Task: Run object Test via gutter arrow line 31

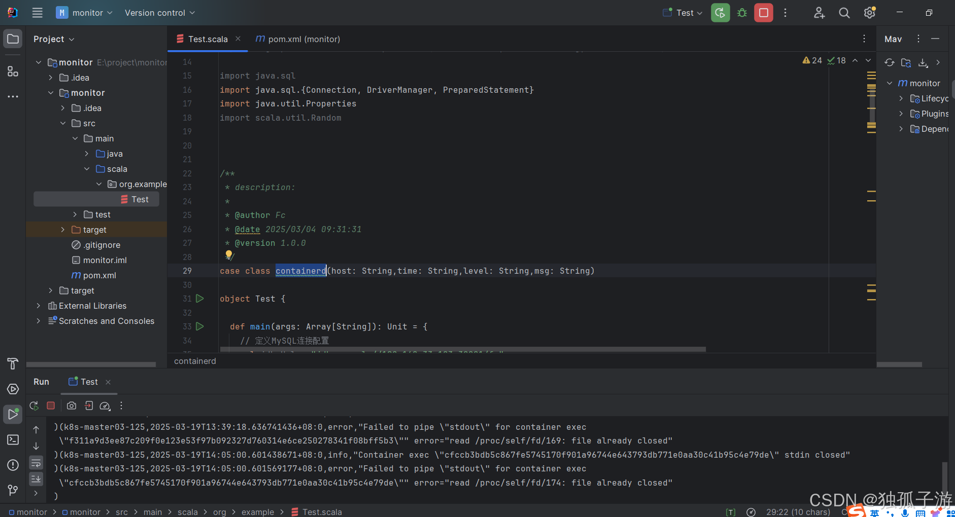Action: tap(200, 299)
